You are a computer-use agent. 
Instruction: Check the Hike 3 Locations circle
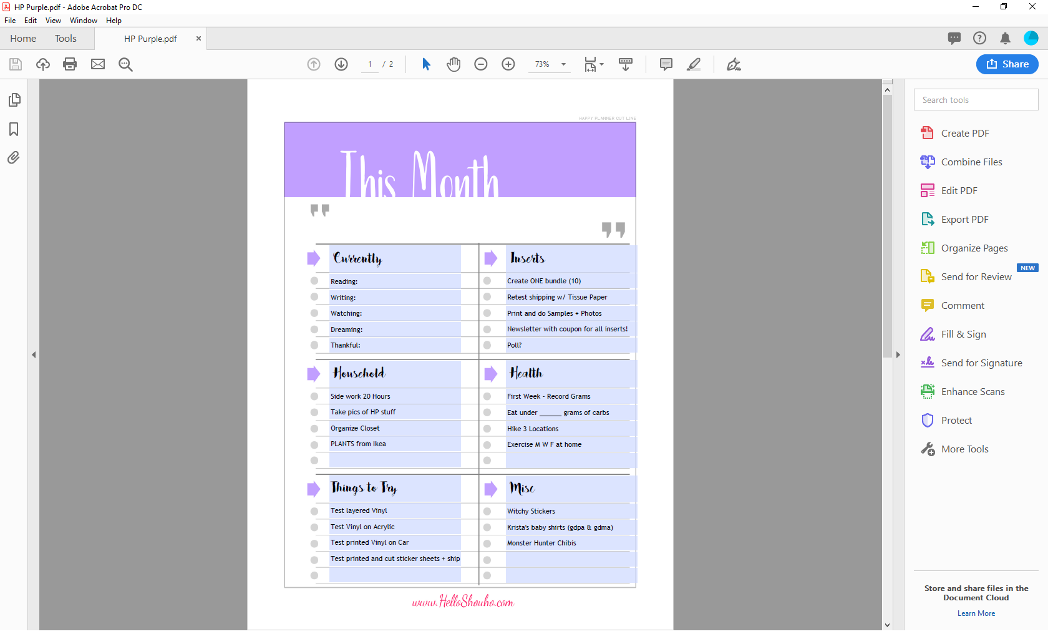(x=487, y=429)
